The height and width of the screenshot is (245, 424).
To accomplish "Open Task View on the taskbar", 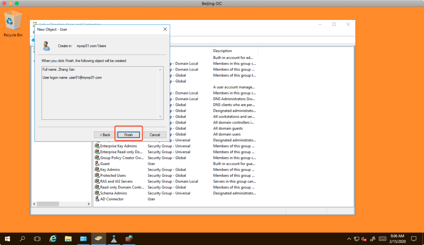I will click(37, 239).
